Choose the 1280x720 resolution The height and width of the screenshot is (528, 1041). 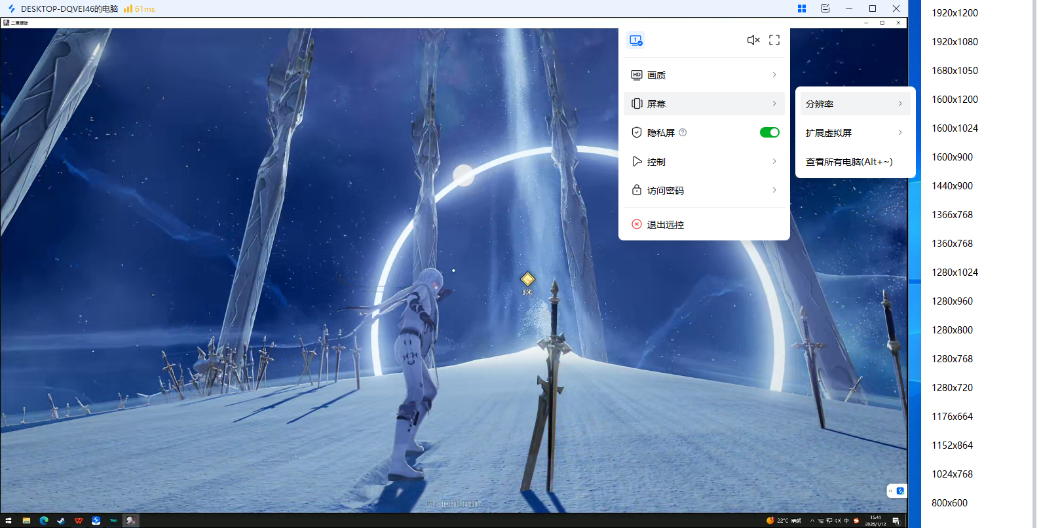click(952, 388)
